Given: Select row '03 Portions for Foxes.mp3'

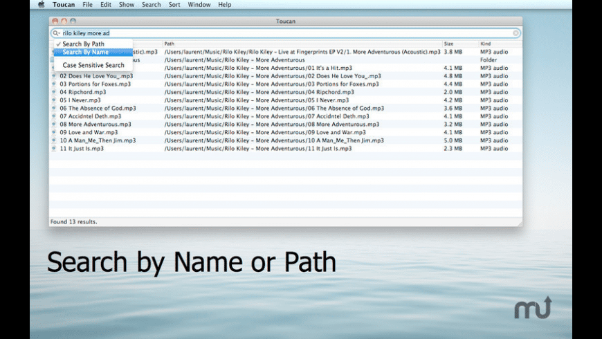Looking at the screenshot, I should [286, 84].
